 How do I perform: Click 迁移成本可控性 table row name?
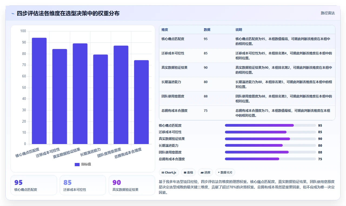coord(173,53)
